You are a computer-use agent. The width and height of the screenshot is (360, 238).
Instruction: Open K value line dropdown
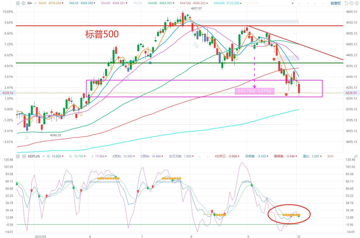[x=62, y=156]
